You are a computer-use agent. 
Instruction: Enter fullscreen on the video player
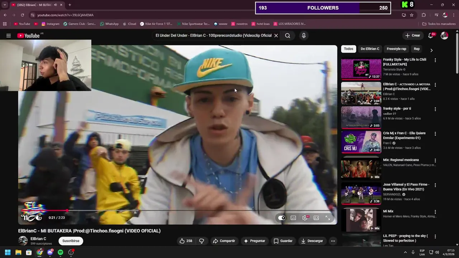328,218
